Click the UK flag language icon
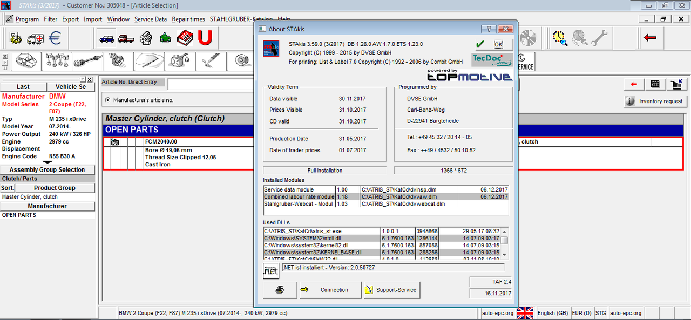This screenshot has width=691, height=320. click(525, 313)
